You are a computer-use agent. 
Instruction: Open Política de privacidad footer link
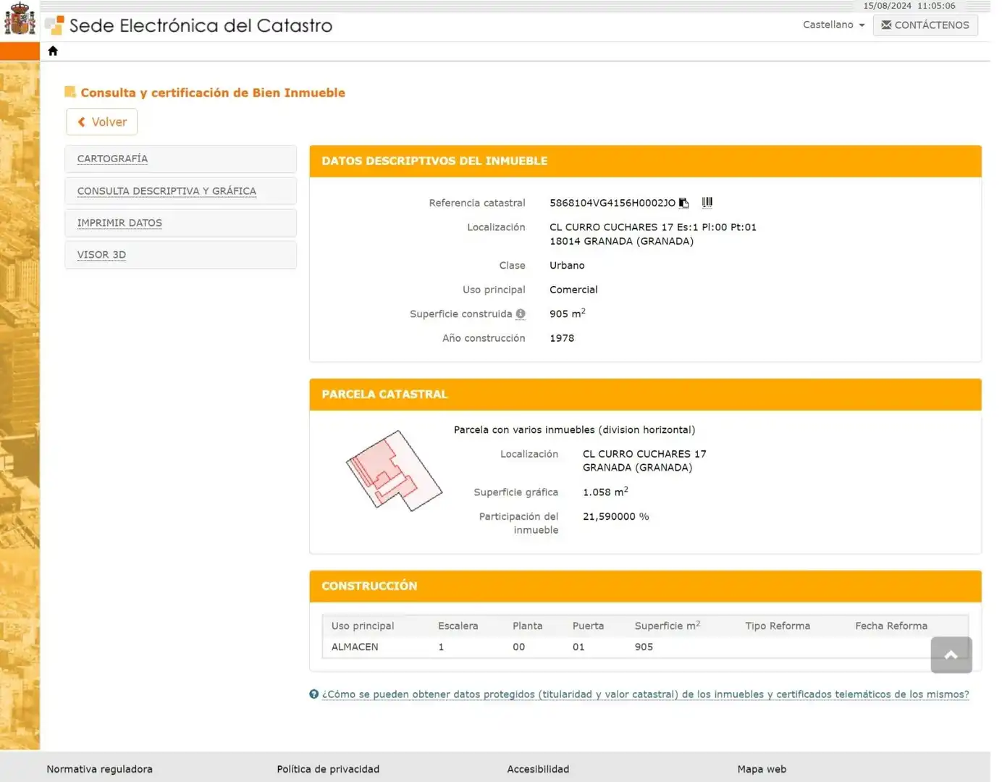328,769
